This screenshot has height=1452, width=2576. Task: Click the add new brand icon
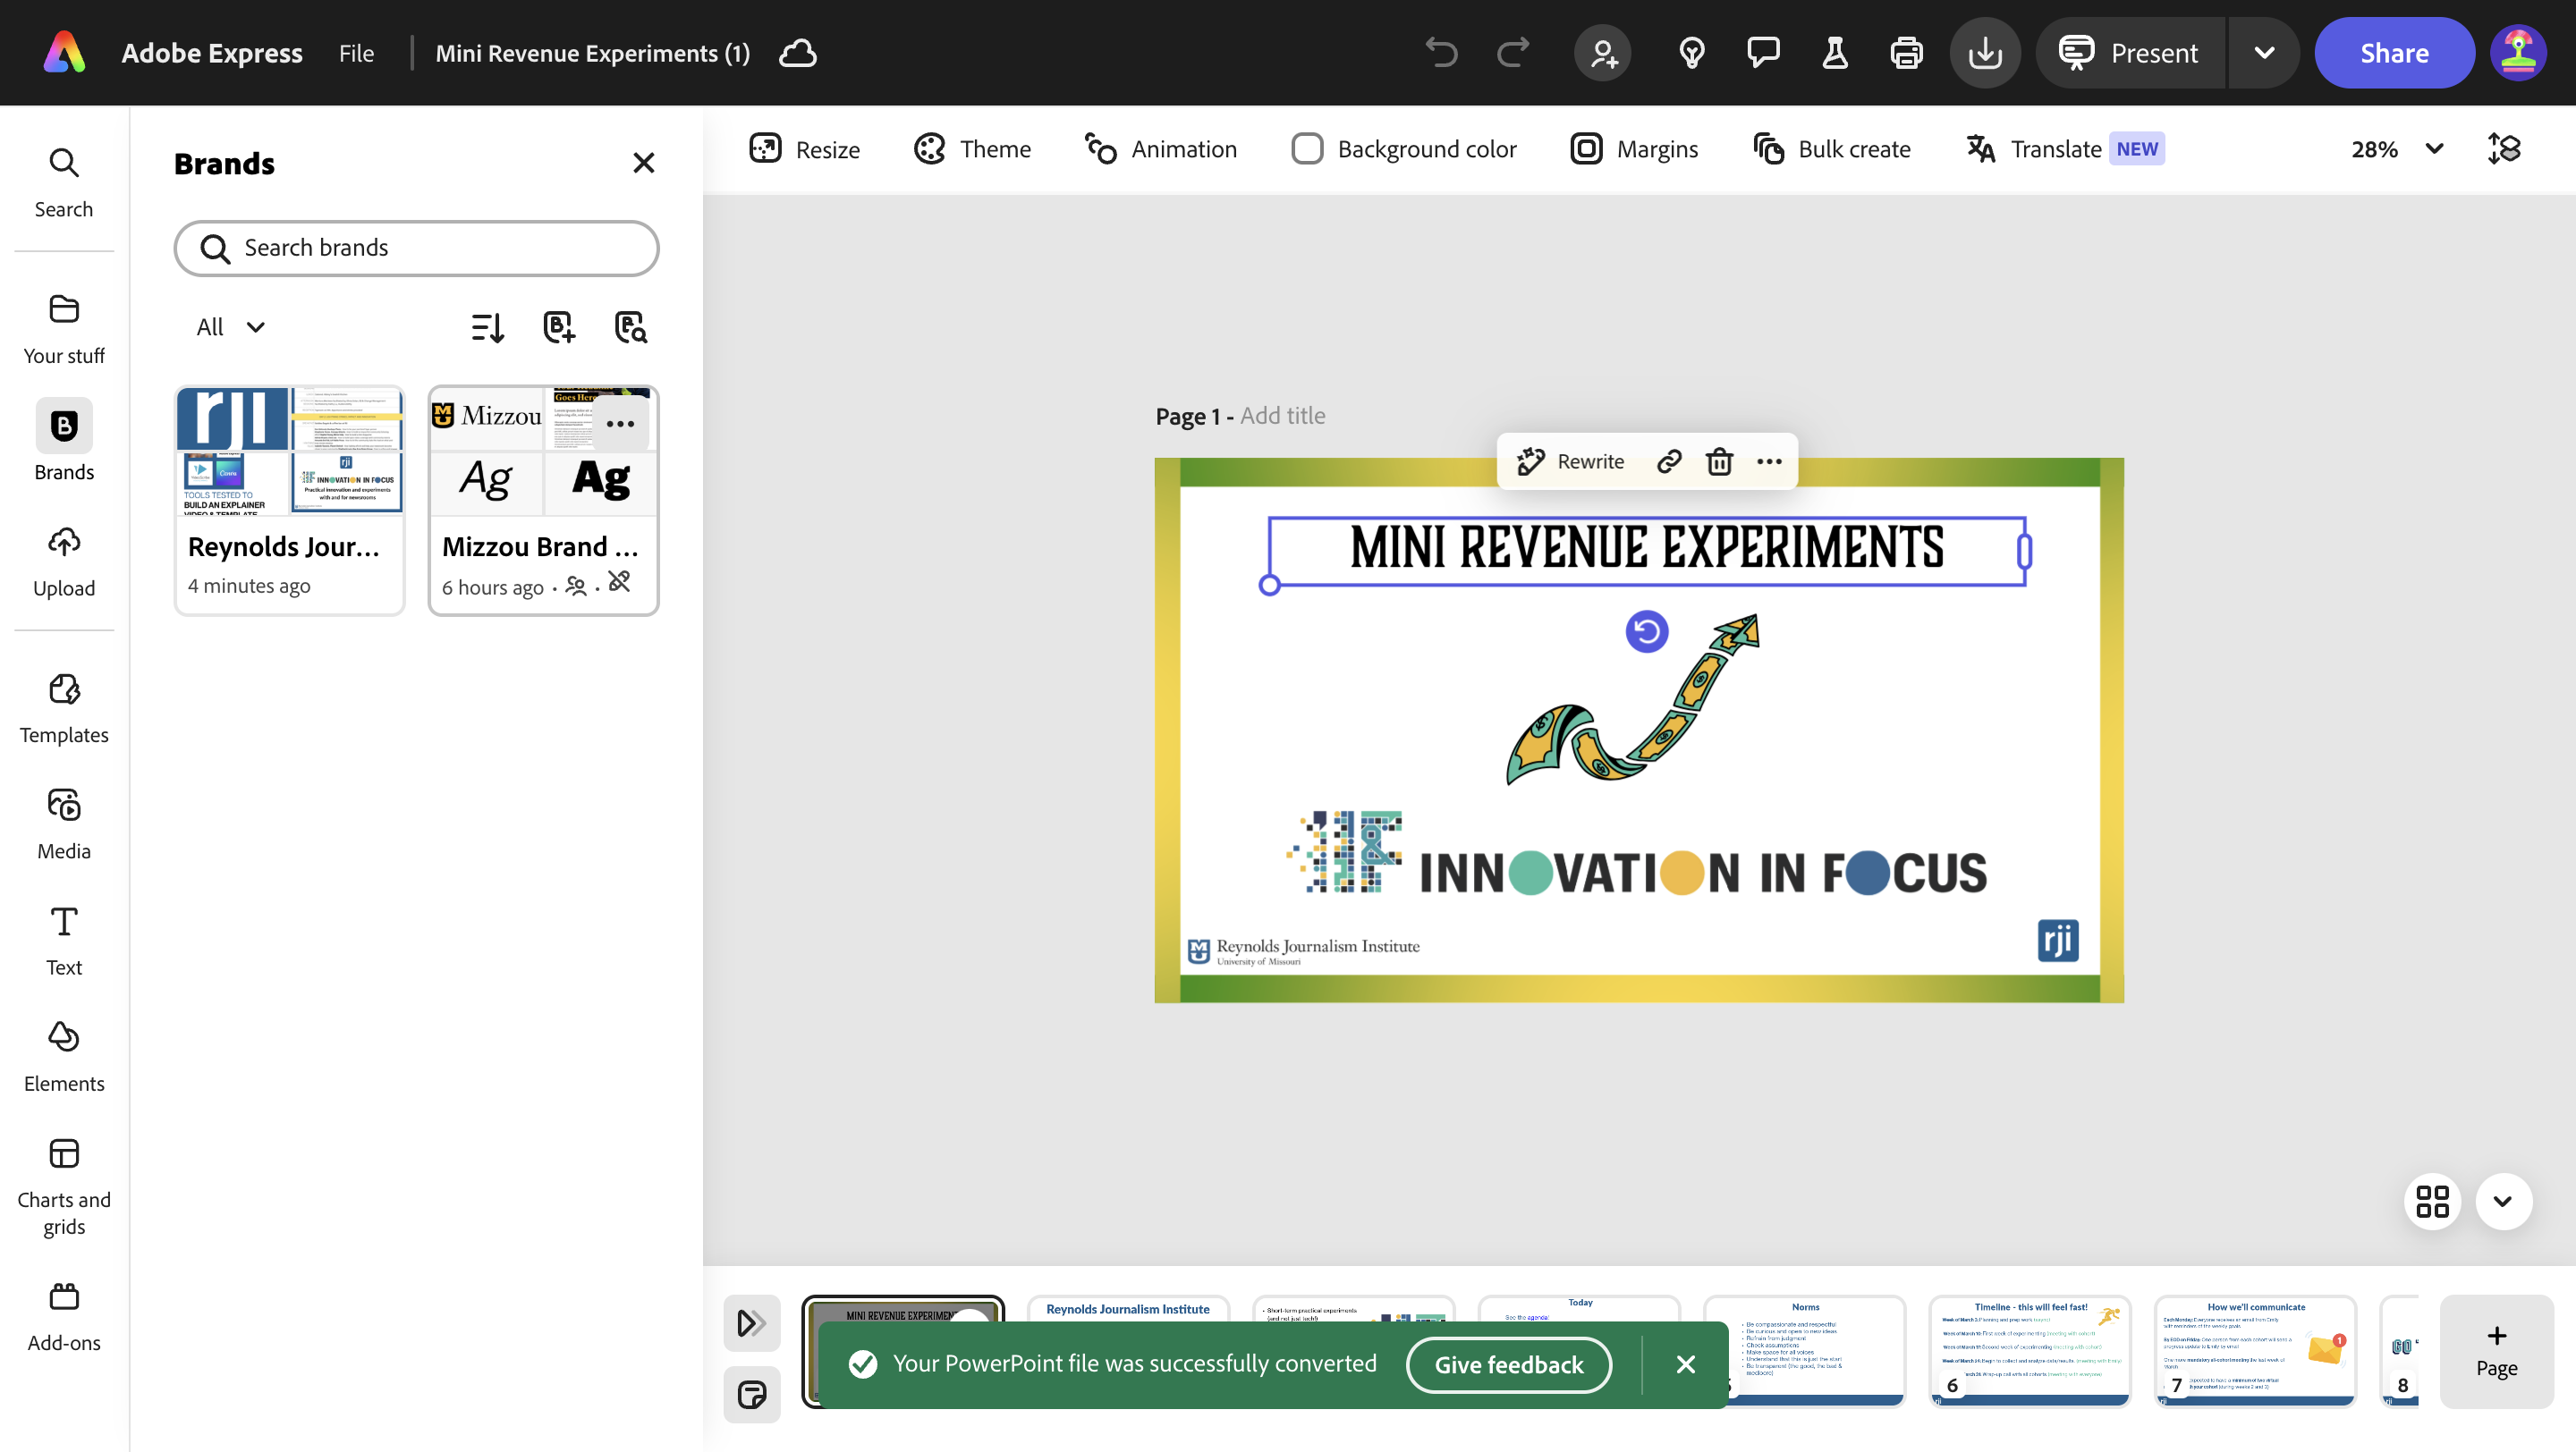click(x=559, y=326)
